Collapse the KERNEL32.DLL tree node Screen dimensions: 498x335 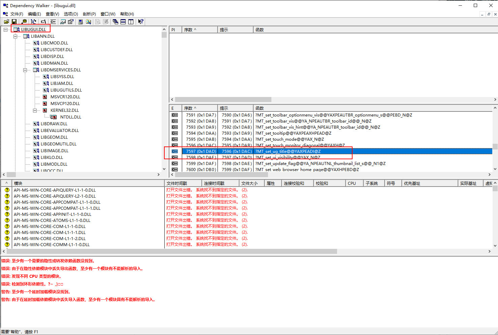pyautogui.click(x=35, y=110)
